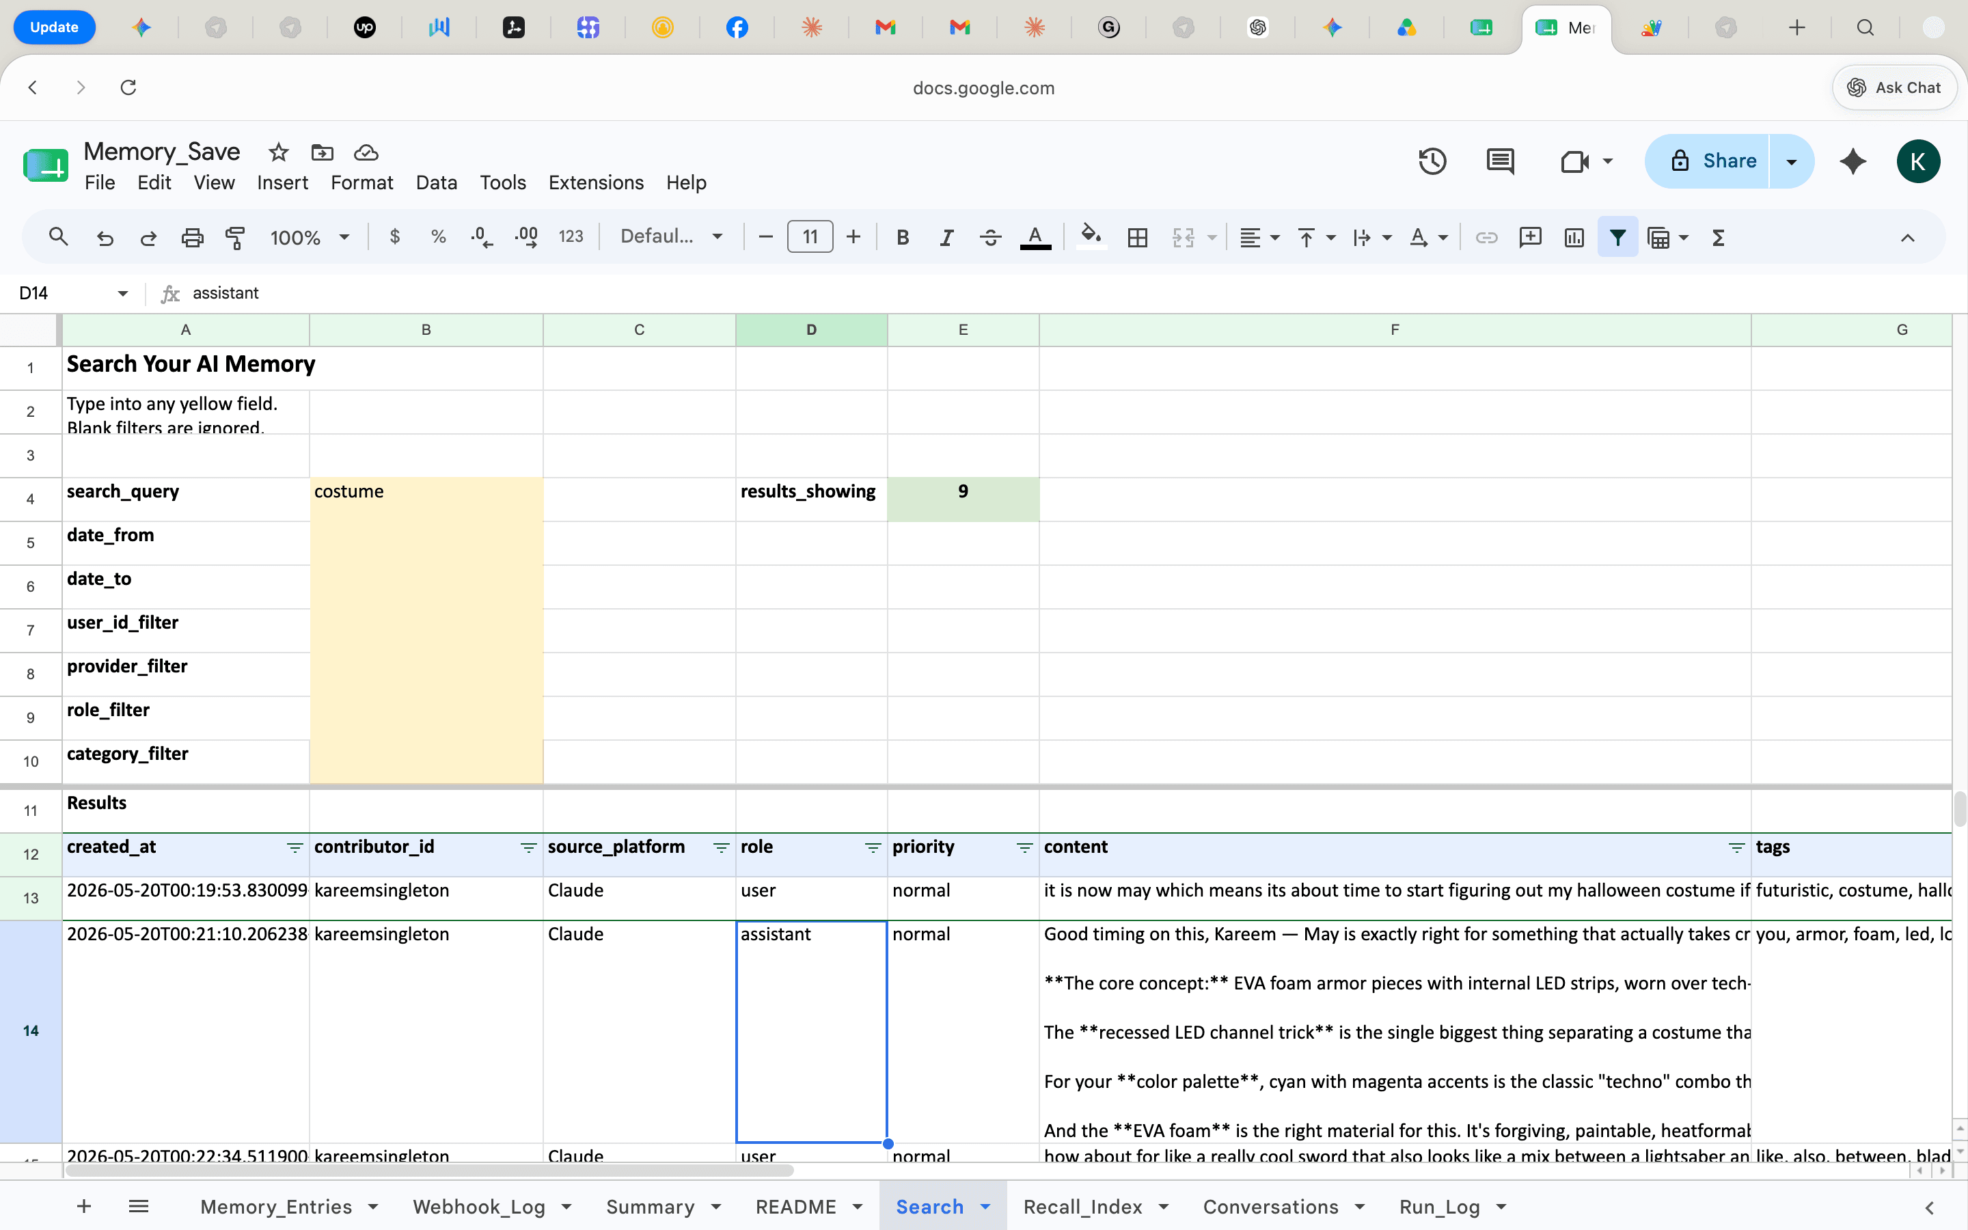Image resolution: width=1968 pixels, height=1230 pixels.
Task: Toggle filter on role column
Action: (873, 847)
